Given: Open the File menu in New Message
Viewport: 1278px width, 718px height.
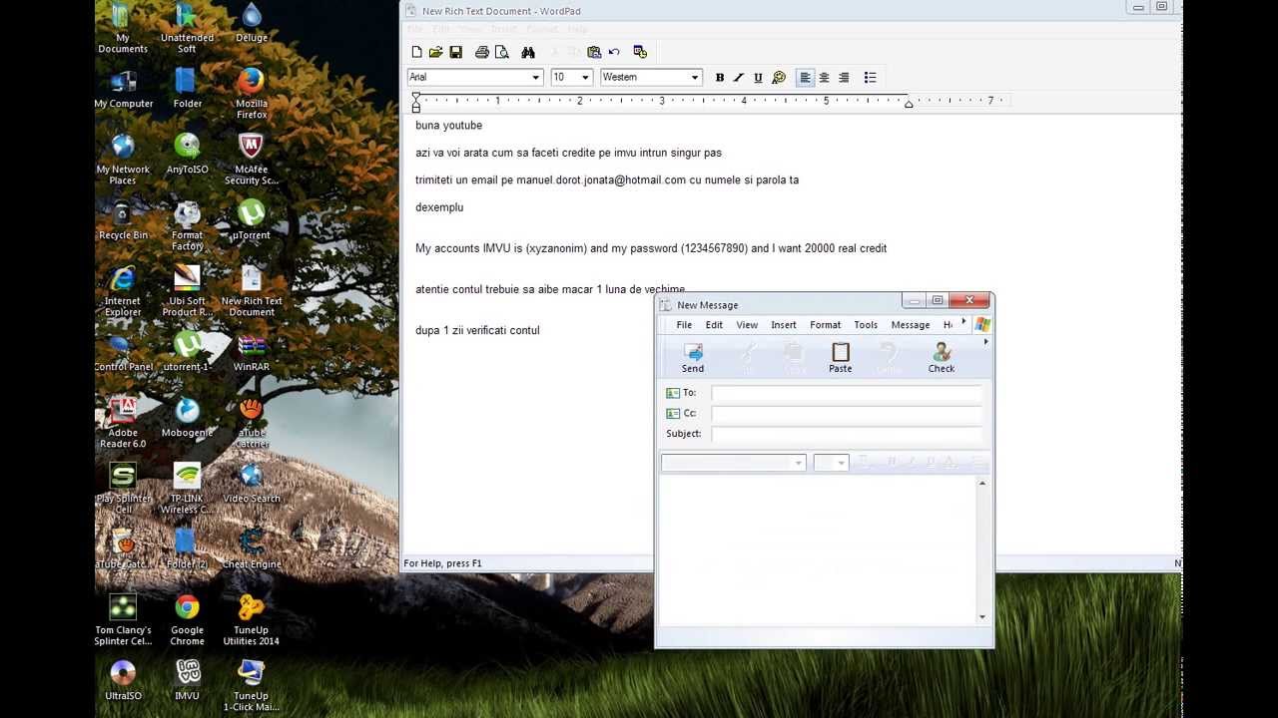Looking at the screenshot, I should tap(684, 325).
